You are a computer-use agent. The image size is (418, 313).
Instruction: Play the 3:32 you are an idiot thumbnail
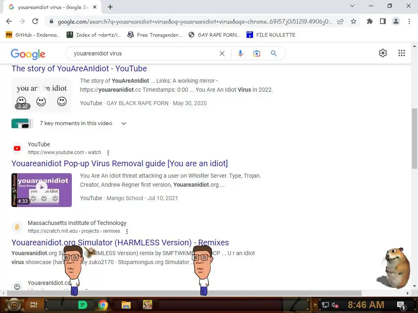point(42,95)
